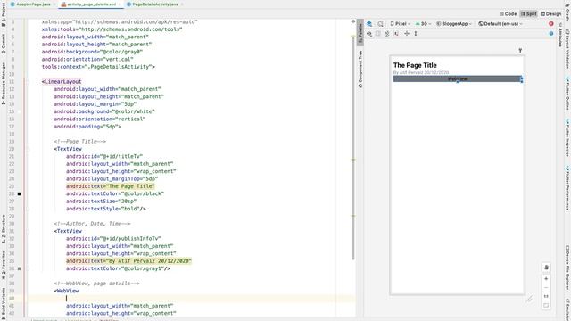Zoom out of the design preview
Viewport: 571px width, 321px height.
[x=546, y=287]
